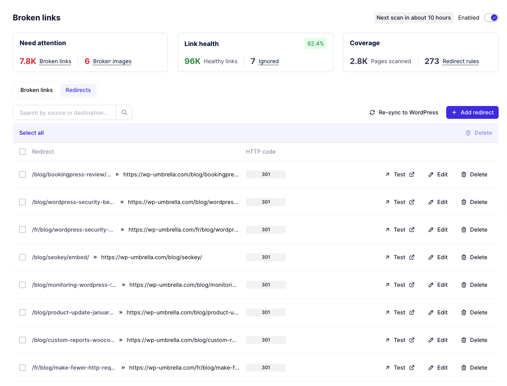Click the plus icon on Add redirect

coord(454,112)
